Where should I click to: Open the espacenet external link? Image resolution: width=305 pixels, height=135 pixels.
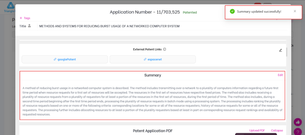(x=152, y=59)
